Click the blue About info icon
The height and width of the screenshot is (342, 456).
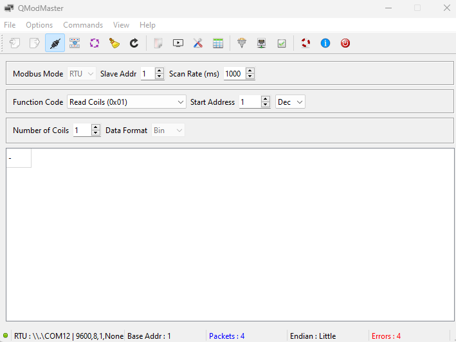click(325, 43)
